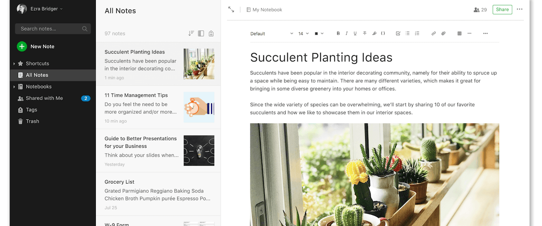Click the lightbulb thumbnail of Presentations note
Viewport: 542px width, 226px height.
pyautogui.click(x=199, y=151)
